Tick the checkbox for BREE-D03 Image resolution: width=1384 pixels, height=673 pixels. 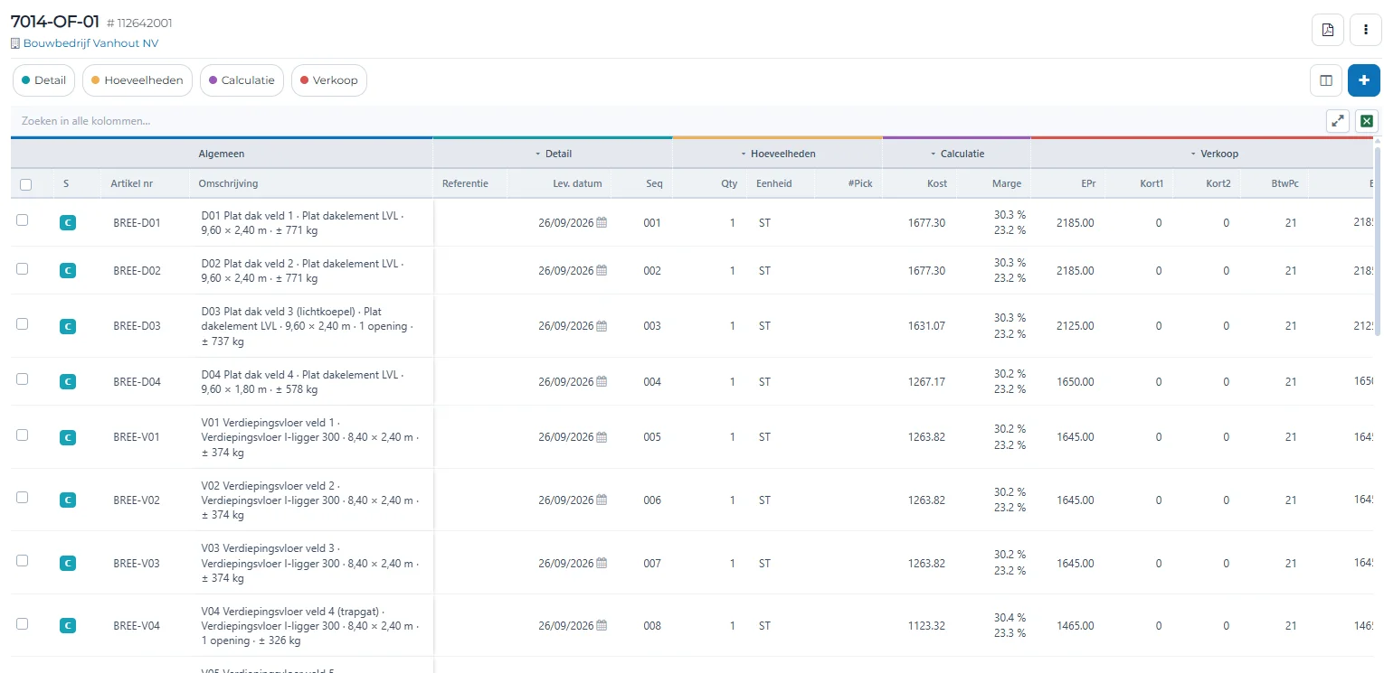click(23, 323)
